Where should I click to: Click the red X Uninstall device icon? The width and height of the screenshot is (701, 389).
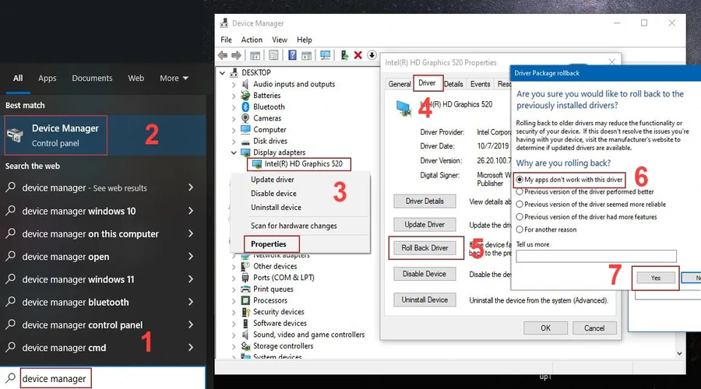click(358, 55)
